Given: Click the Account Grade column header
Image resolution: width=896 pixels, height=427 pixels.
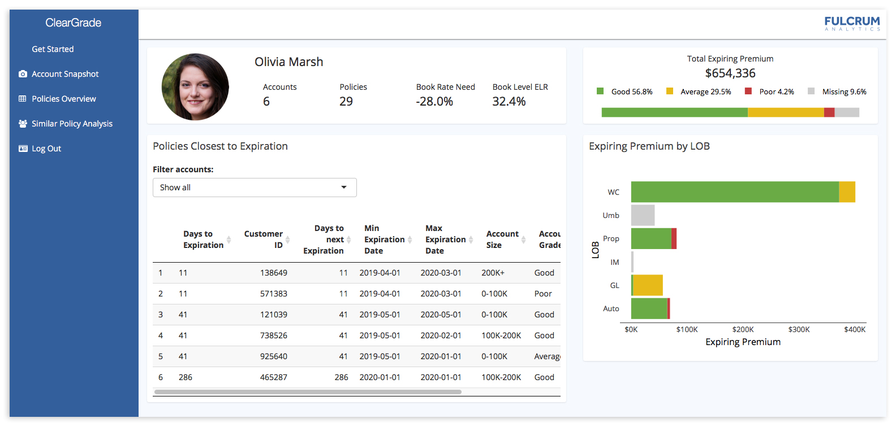Looking at the screenshot, I should tap(549, 239).
